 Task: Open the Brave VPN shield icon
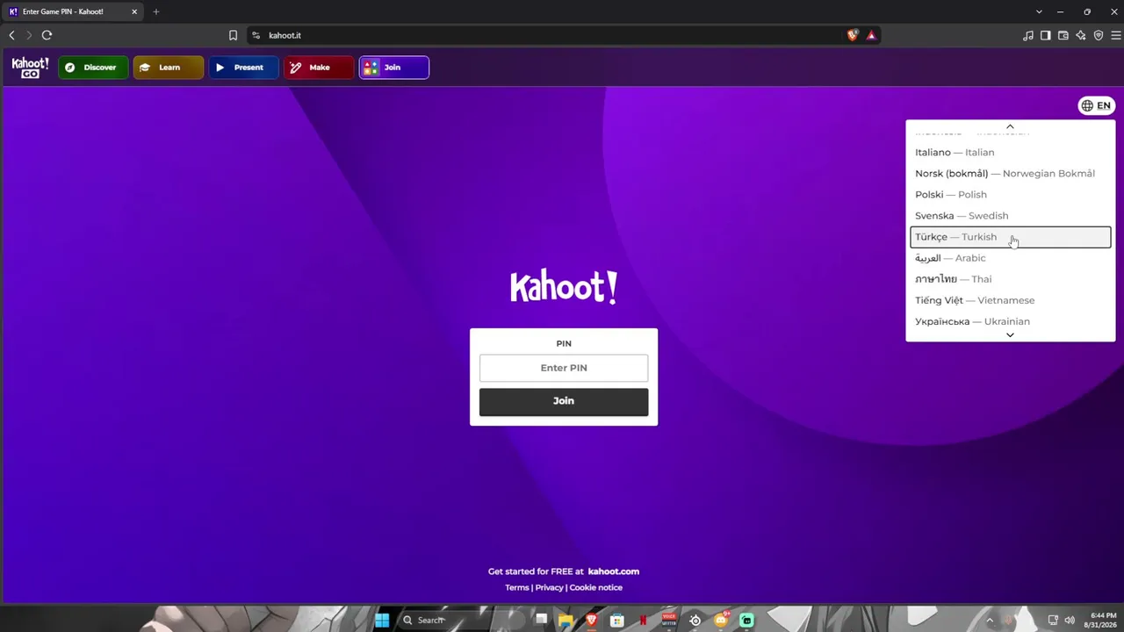pyautogui.click(x=1099, y=35)
